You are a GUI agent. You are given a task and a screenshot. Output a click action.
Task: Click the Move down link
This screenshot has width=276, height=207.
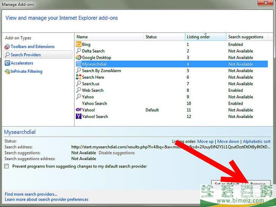pyautogui.click(x=228, y=141)
